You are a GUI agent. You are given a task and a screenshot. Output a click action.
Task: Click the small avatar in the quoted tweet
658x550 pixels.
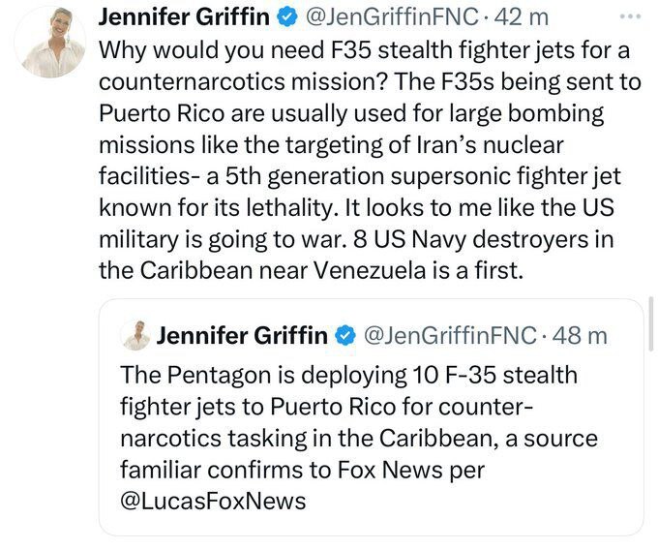(x=135, y=335)
